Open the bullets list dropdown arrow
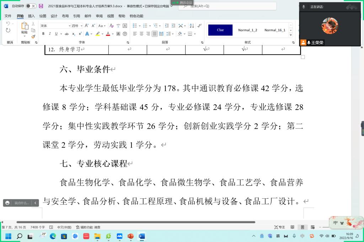Screen dimensions: 364x242 (139, 26)
